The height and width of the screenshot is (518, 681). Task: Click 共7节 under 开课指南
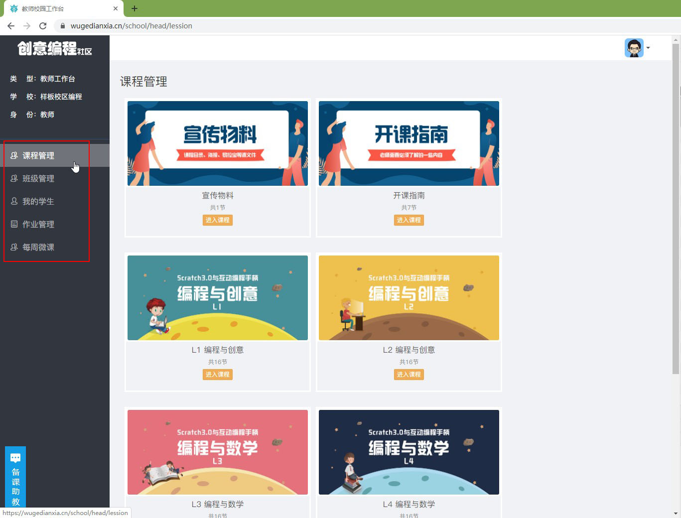tap(409, 208)
